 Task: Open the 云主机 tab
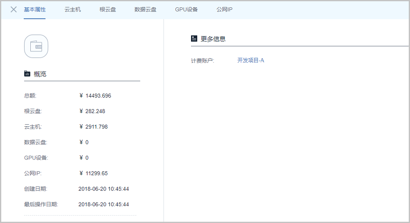73,9
